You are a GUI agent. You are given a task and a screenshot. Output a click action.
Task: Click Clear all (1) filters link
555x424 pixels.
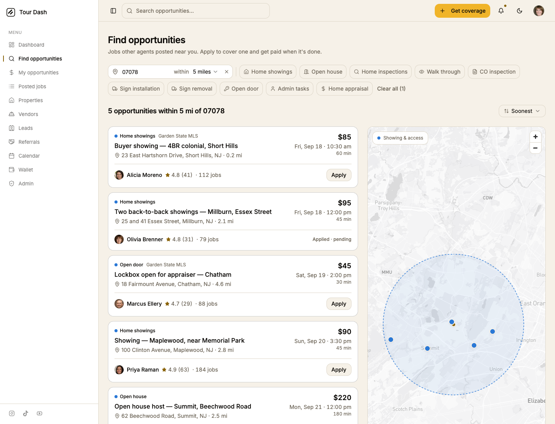pyautogui.click(x=391, y=89)
